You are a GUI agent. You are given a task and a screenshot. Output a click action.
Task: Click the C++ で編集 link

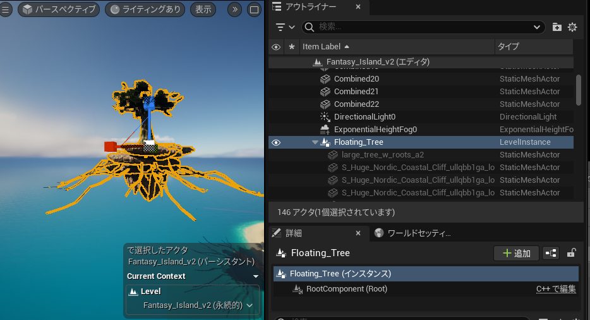[x=555, y=289]
